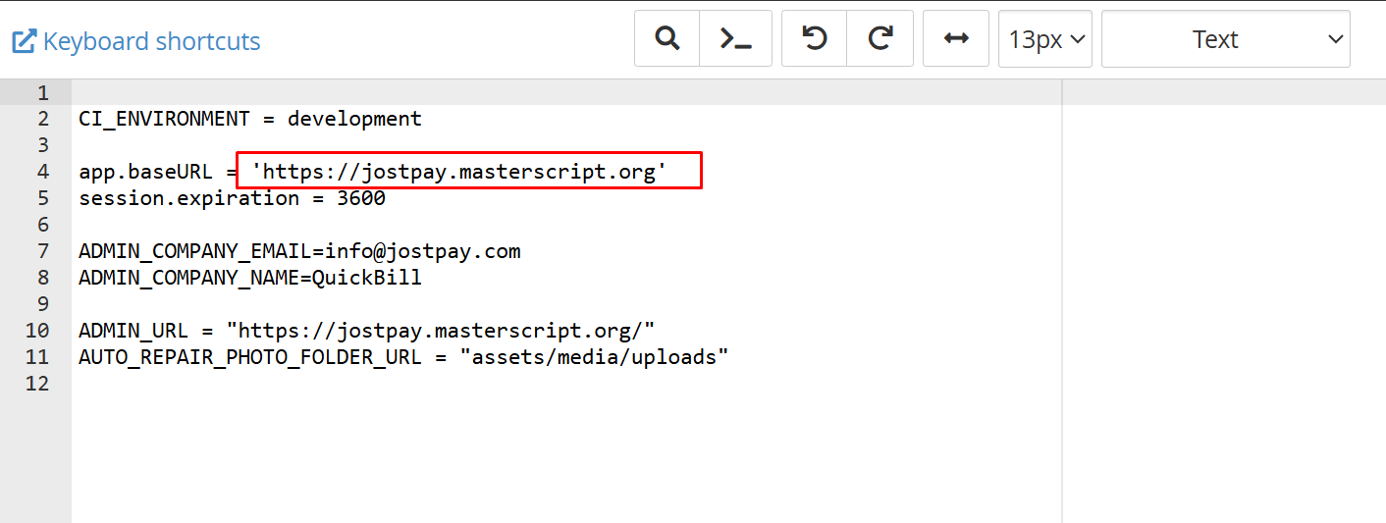The width and height of the screenshot is (1386, 523).
Task: Click the terminal prompt icon button
Action: click(x=735, y=39)
